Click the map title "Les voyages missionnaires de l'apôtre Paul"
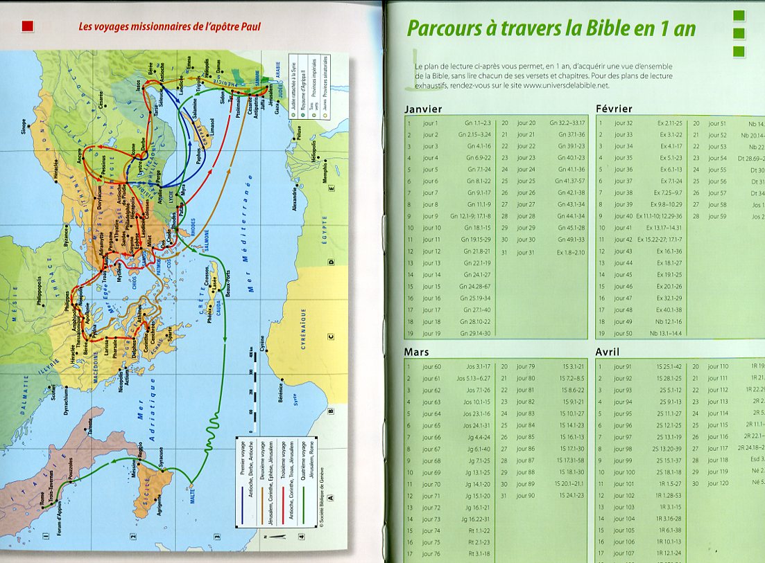 coord(170,26)
